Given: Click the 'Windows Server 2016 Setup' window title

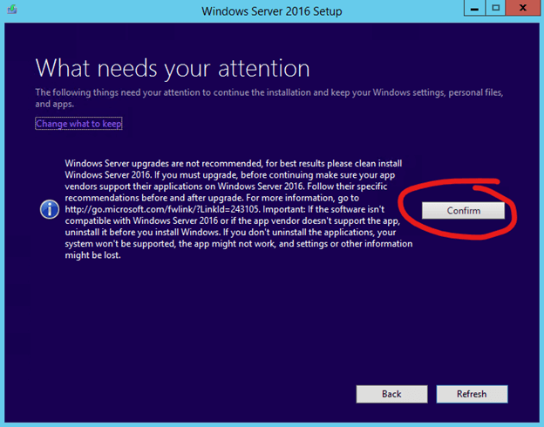Looking at the screenshot, I should coord(272,11).
